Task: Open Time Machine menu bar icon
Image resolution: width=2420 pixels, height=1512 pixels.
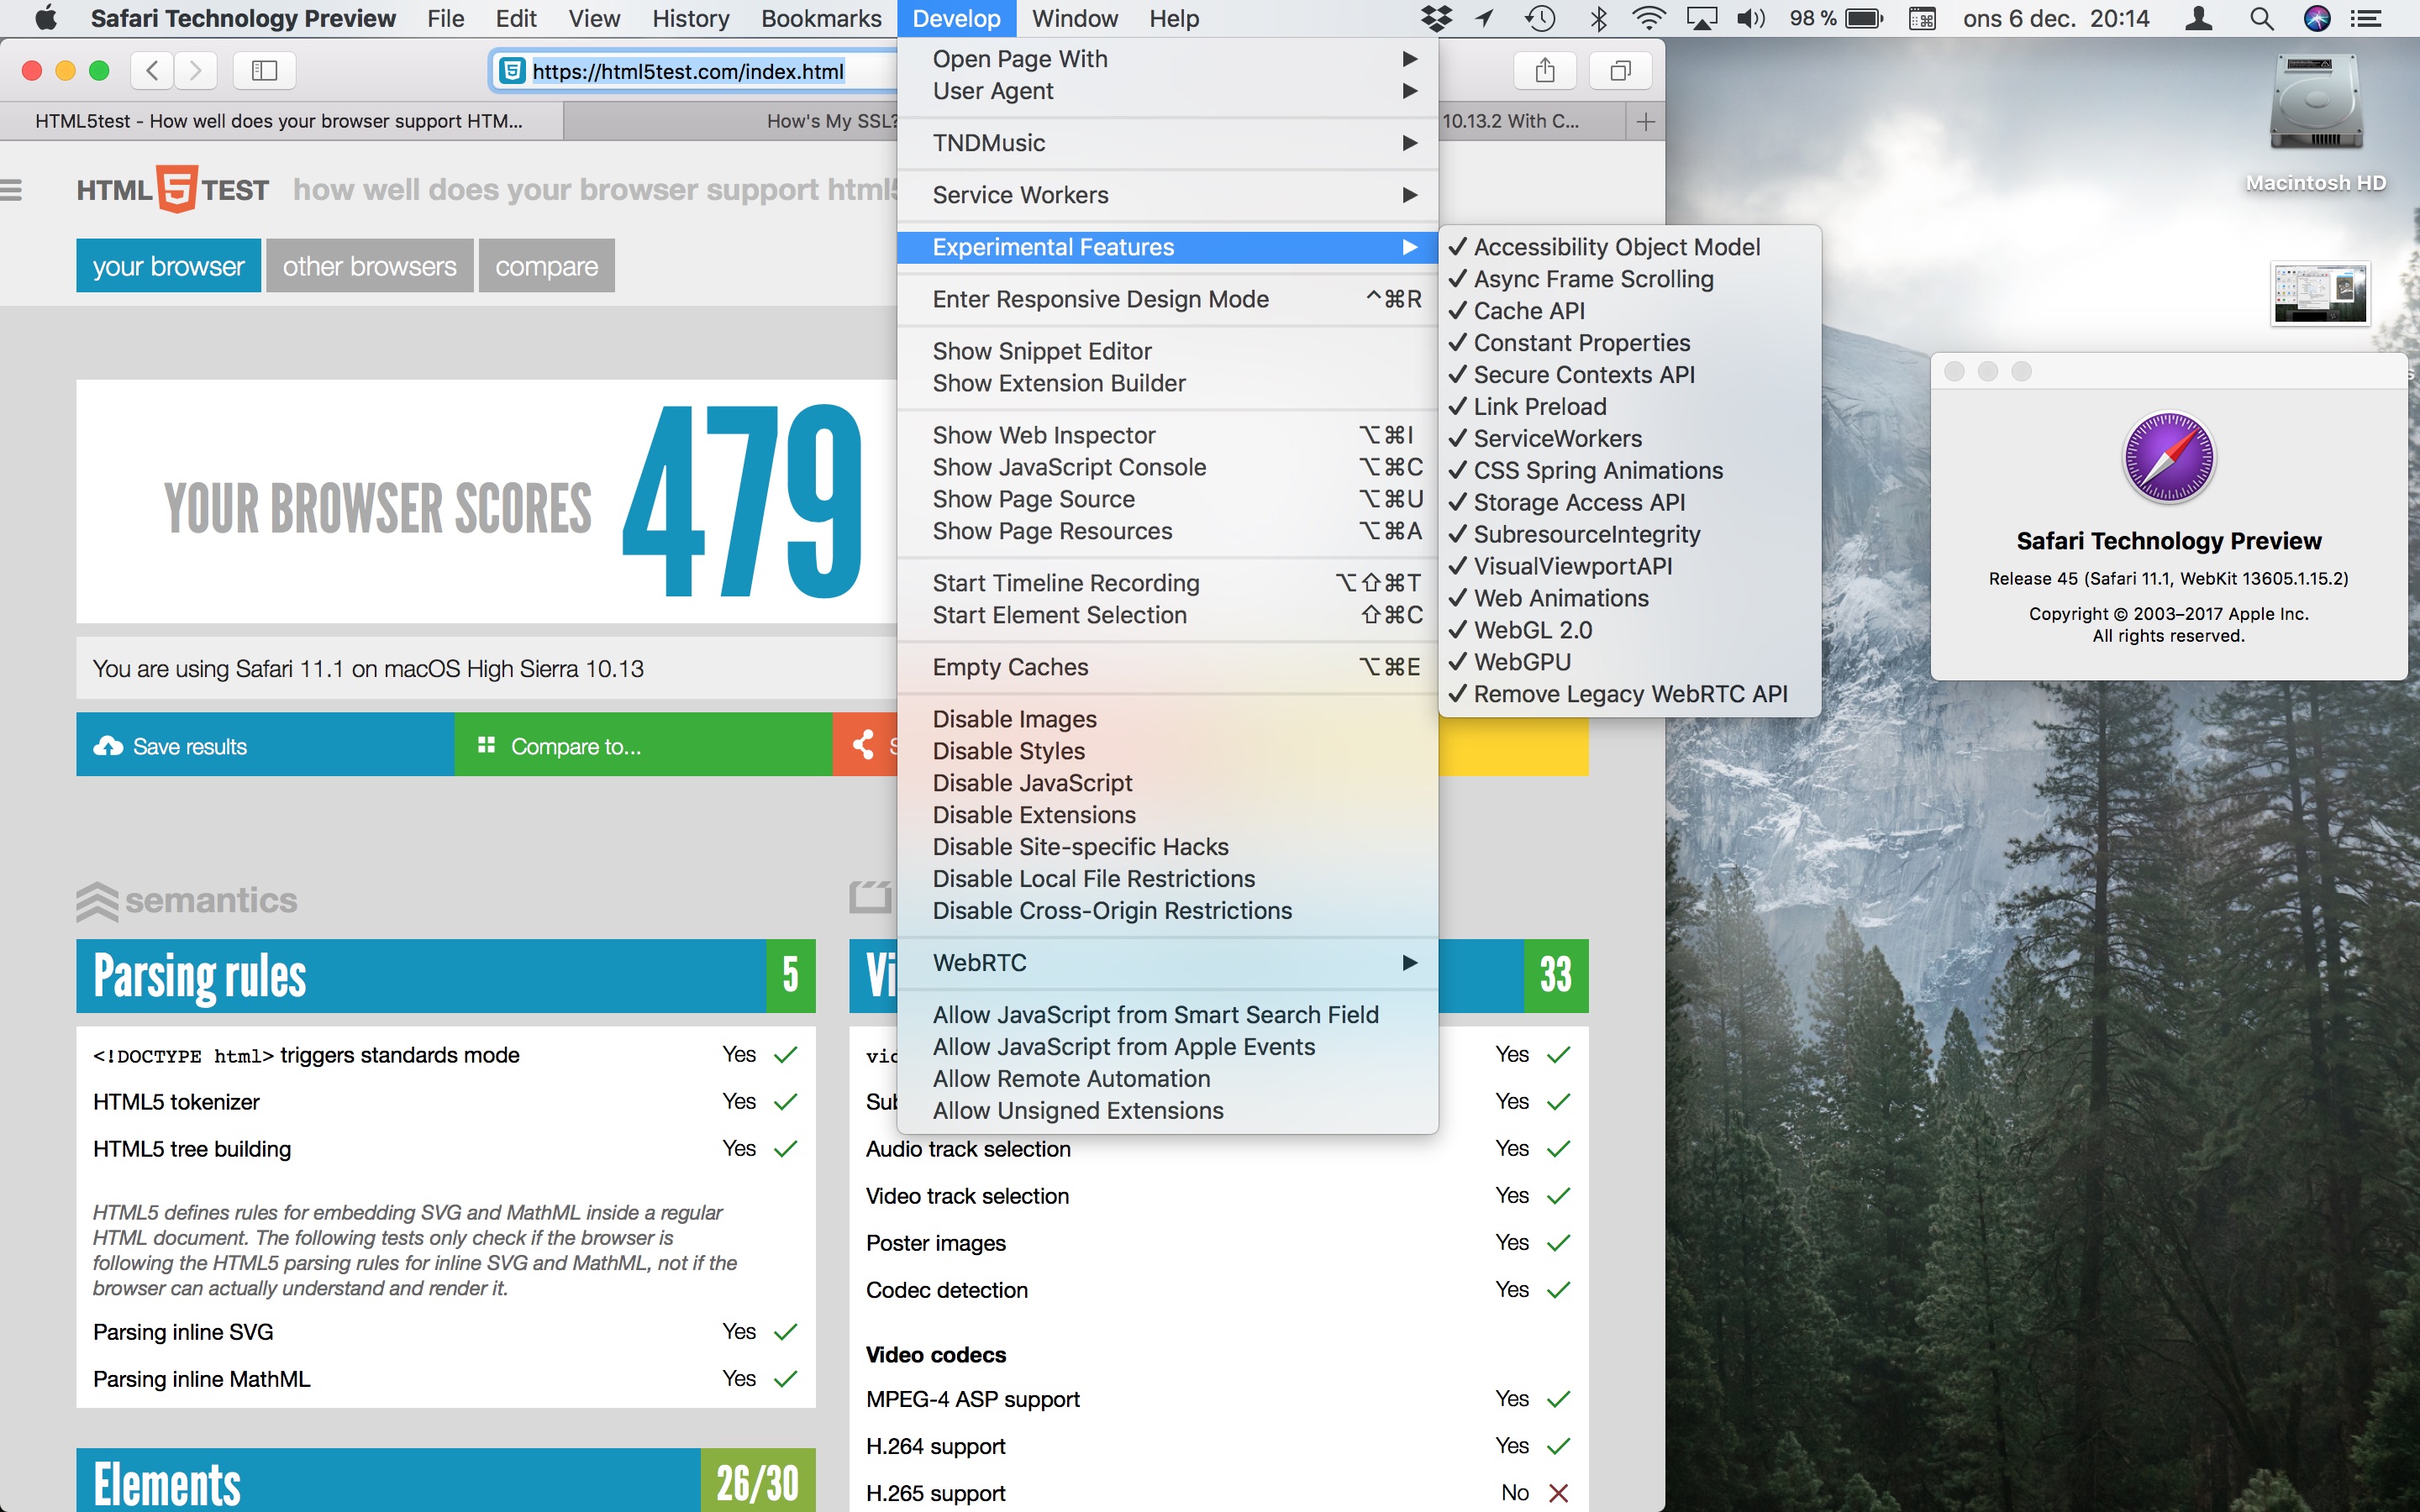Action: pyautogui.click(x=1540, y=18)
